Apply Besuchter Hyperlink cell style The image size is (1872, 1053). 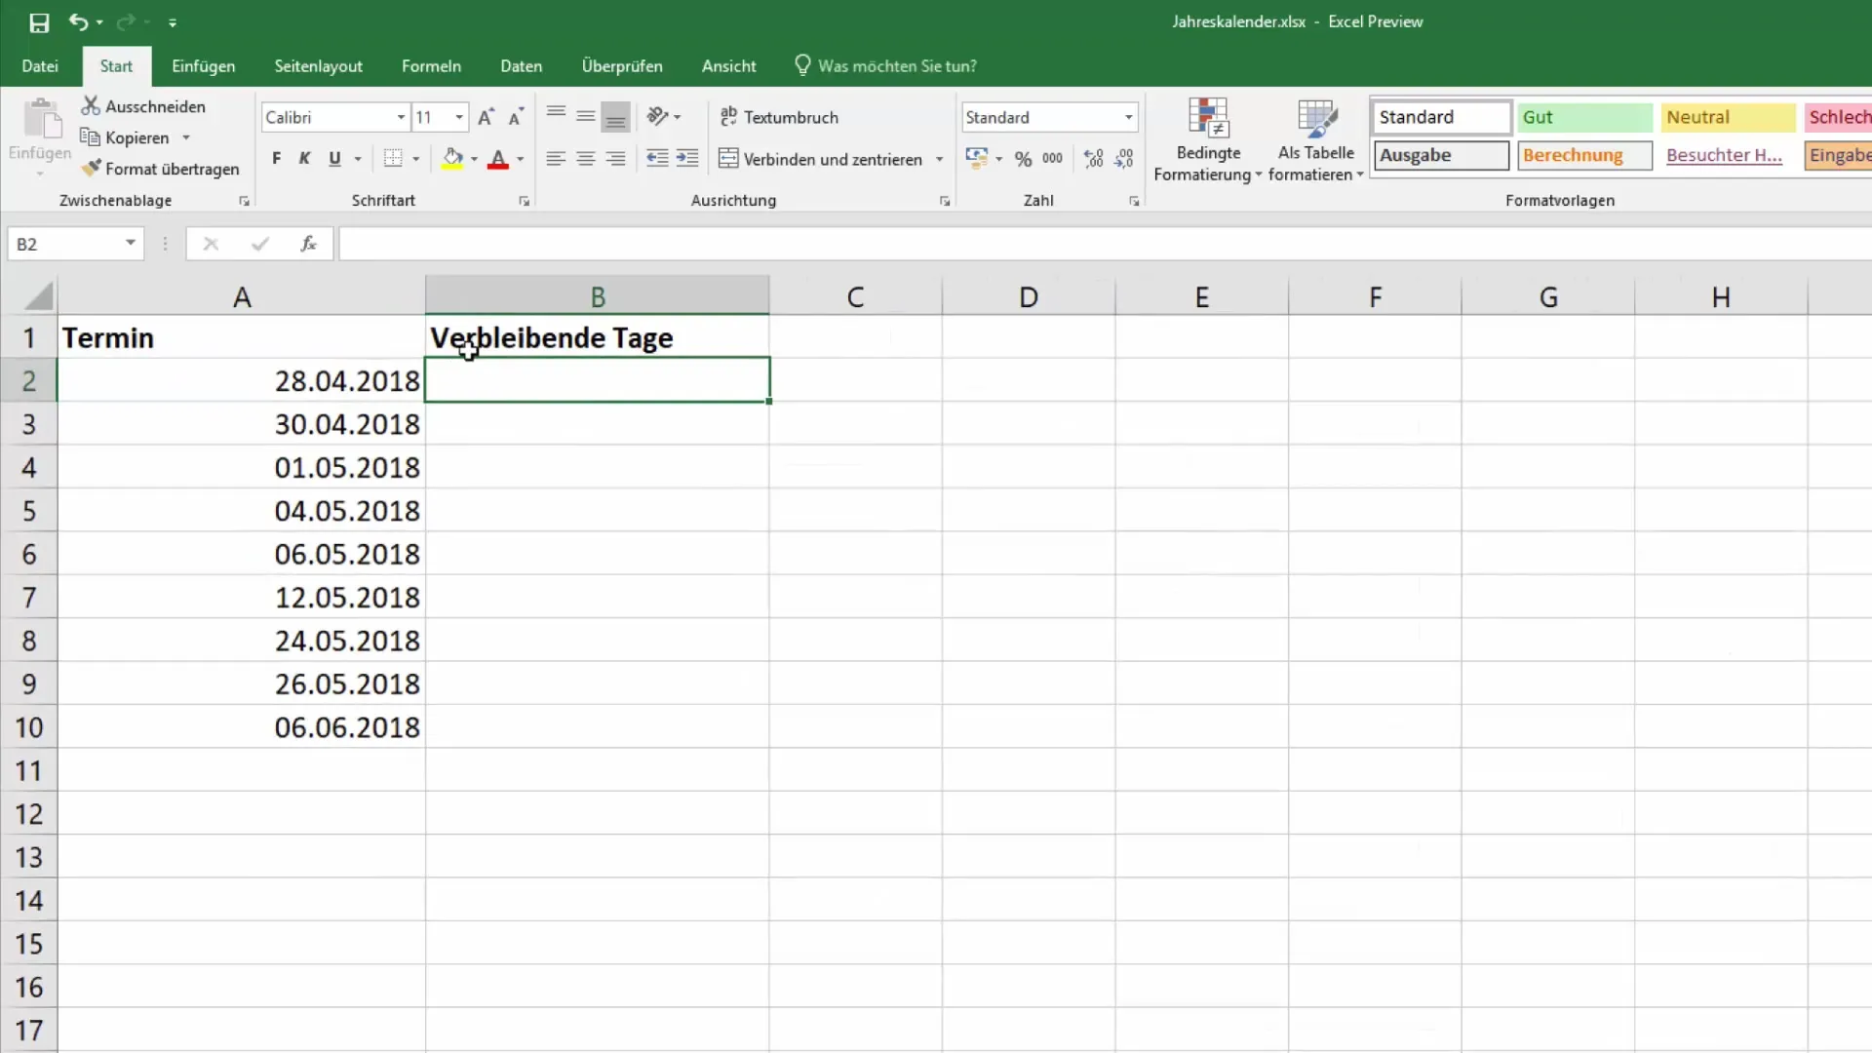[x=1728, y=155]
